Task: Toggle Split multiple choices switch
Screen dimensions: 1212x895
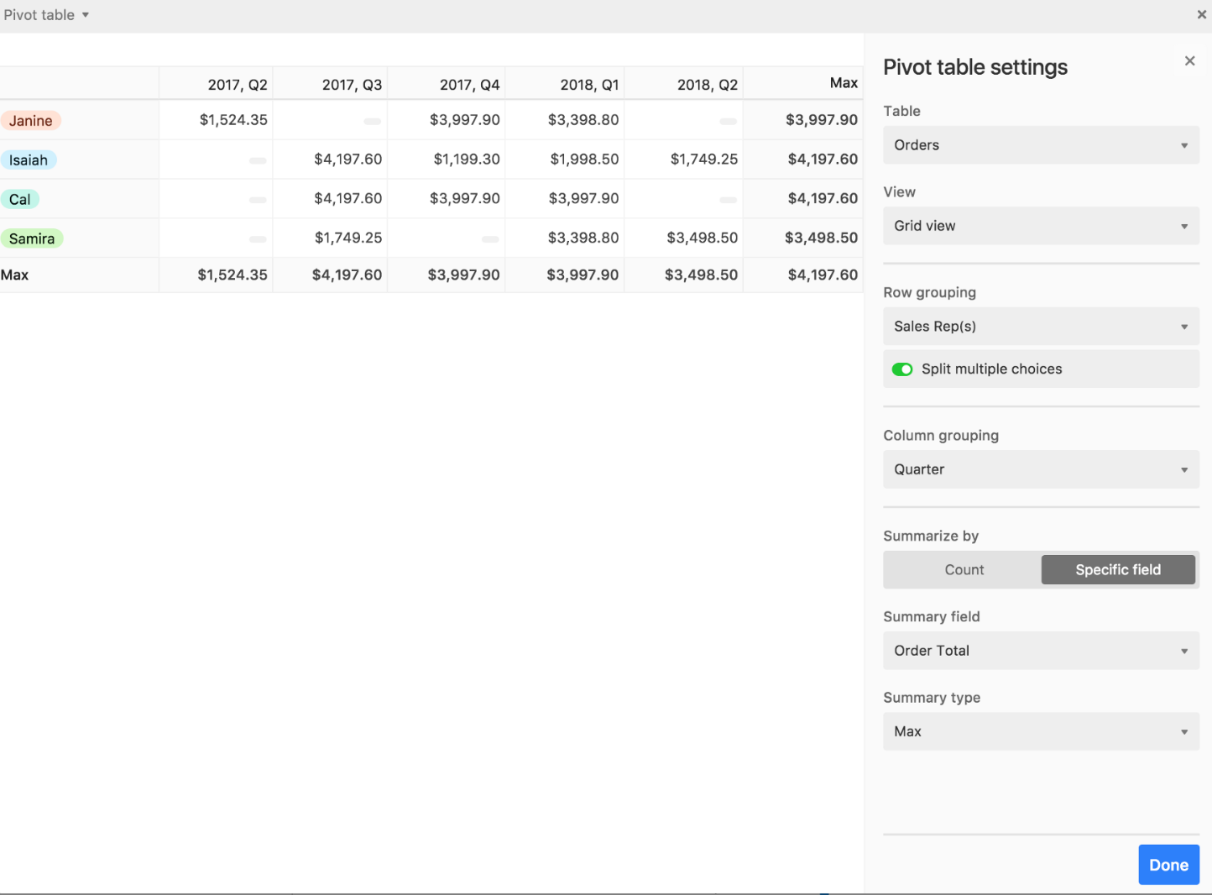Action: pos(902,369)
